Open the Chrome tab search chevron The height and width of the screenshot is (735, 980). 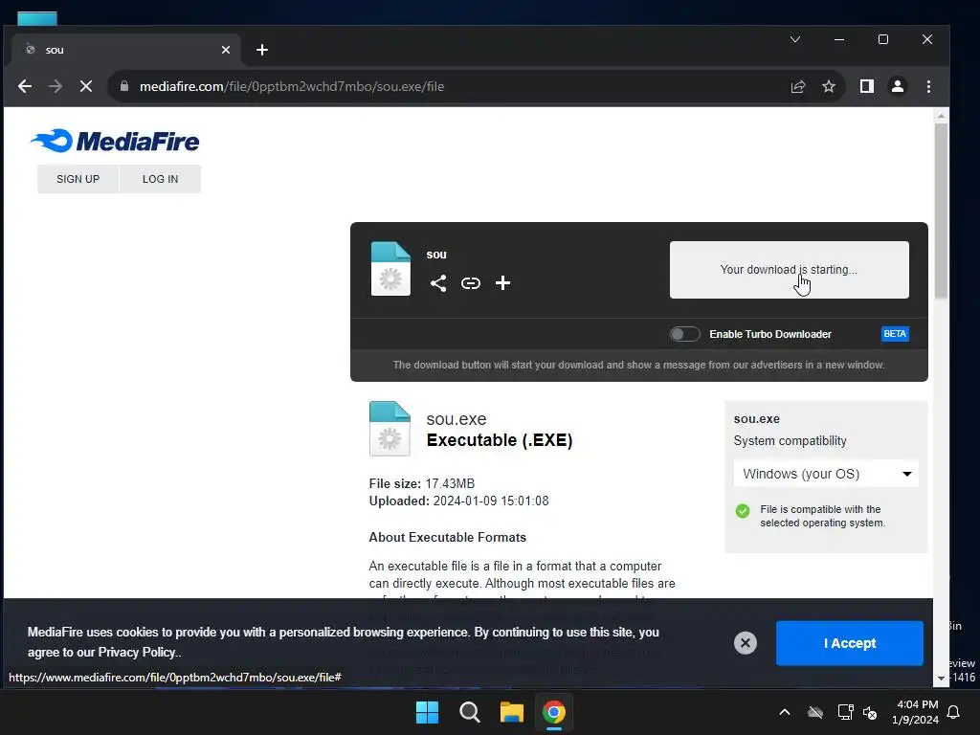(x=795, y=39)
